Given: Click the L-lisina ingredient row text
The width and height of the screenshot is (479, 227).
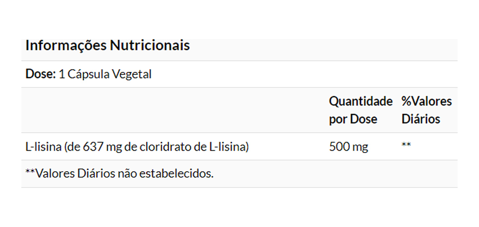Looking at the screenshot, I should pos(137,147).
